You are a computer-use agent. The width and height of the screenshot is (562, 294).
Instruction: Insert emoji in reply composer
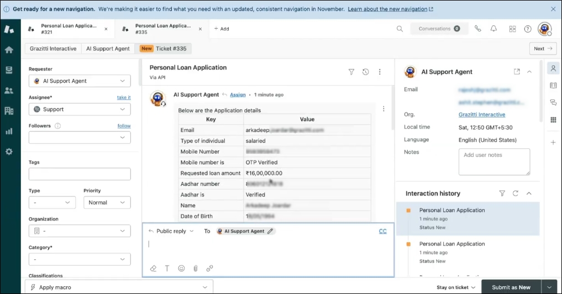tap(181, 268)
